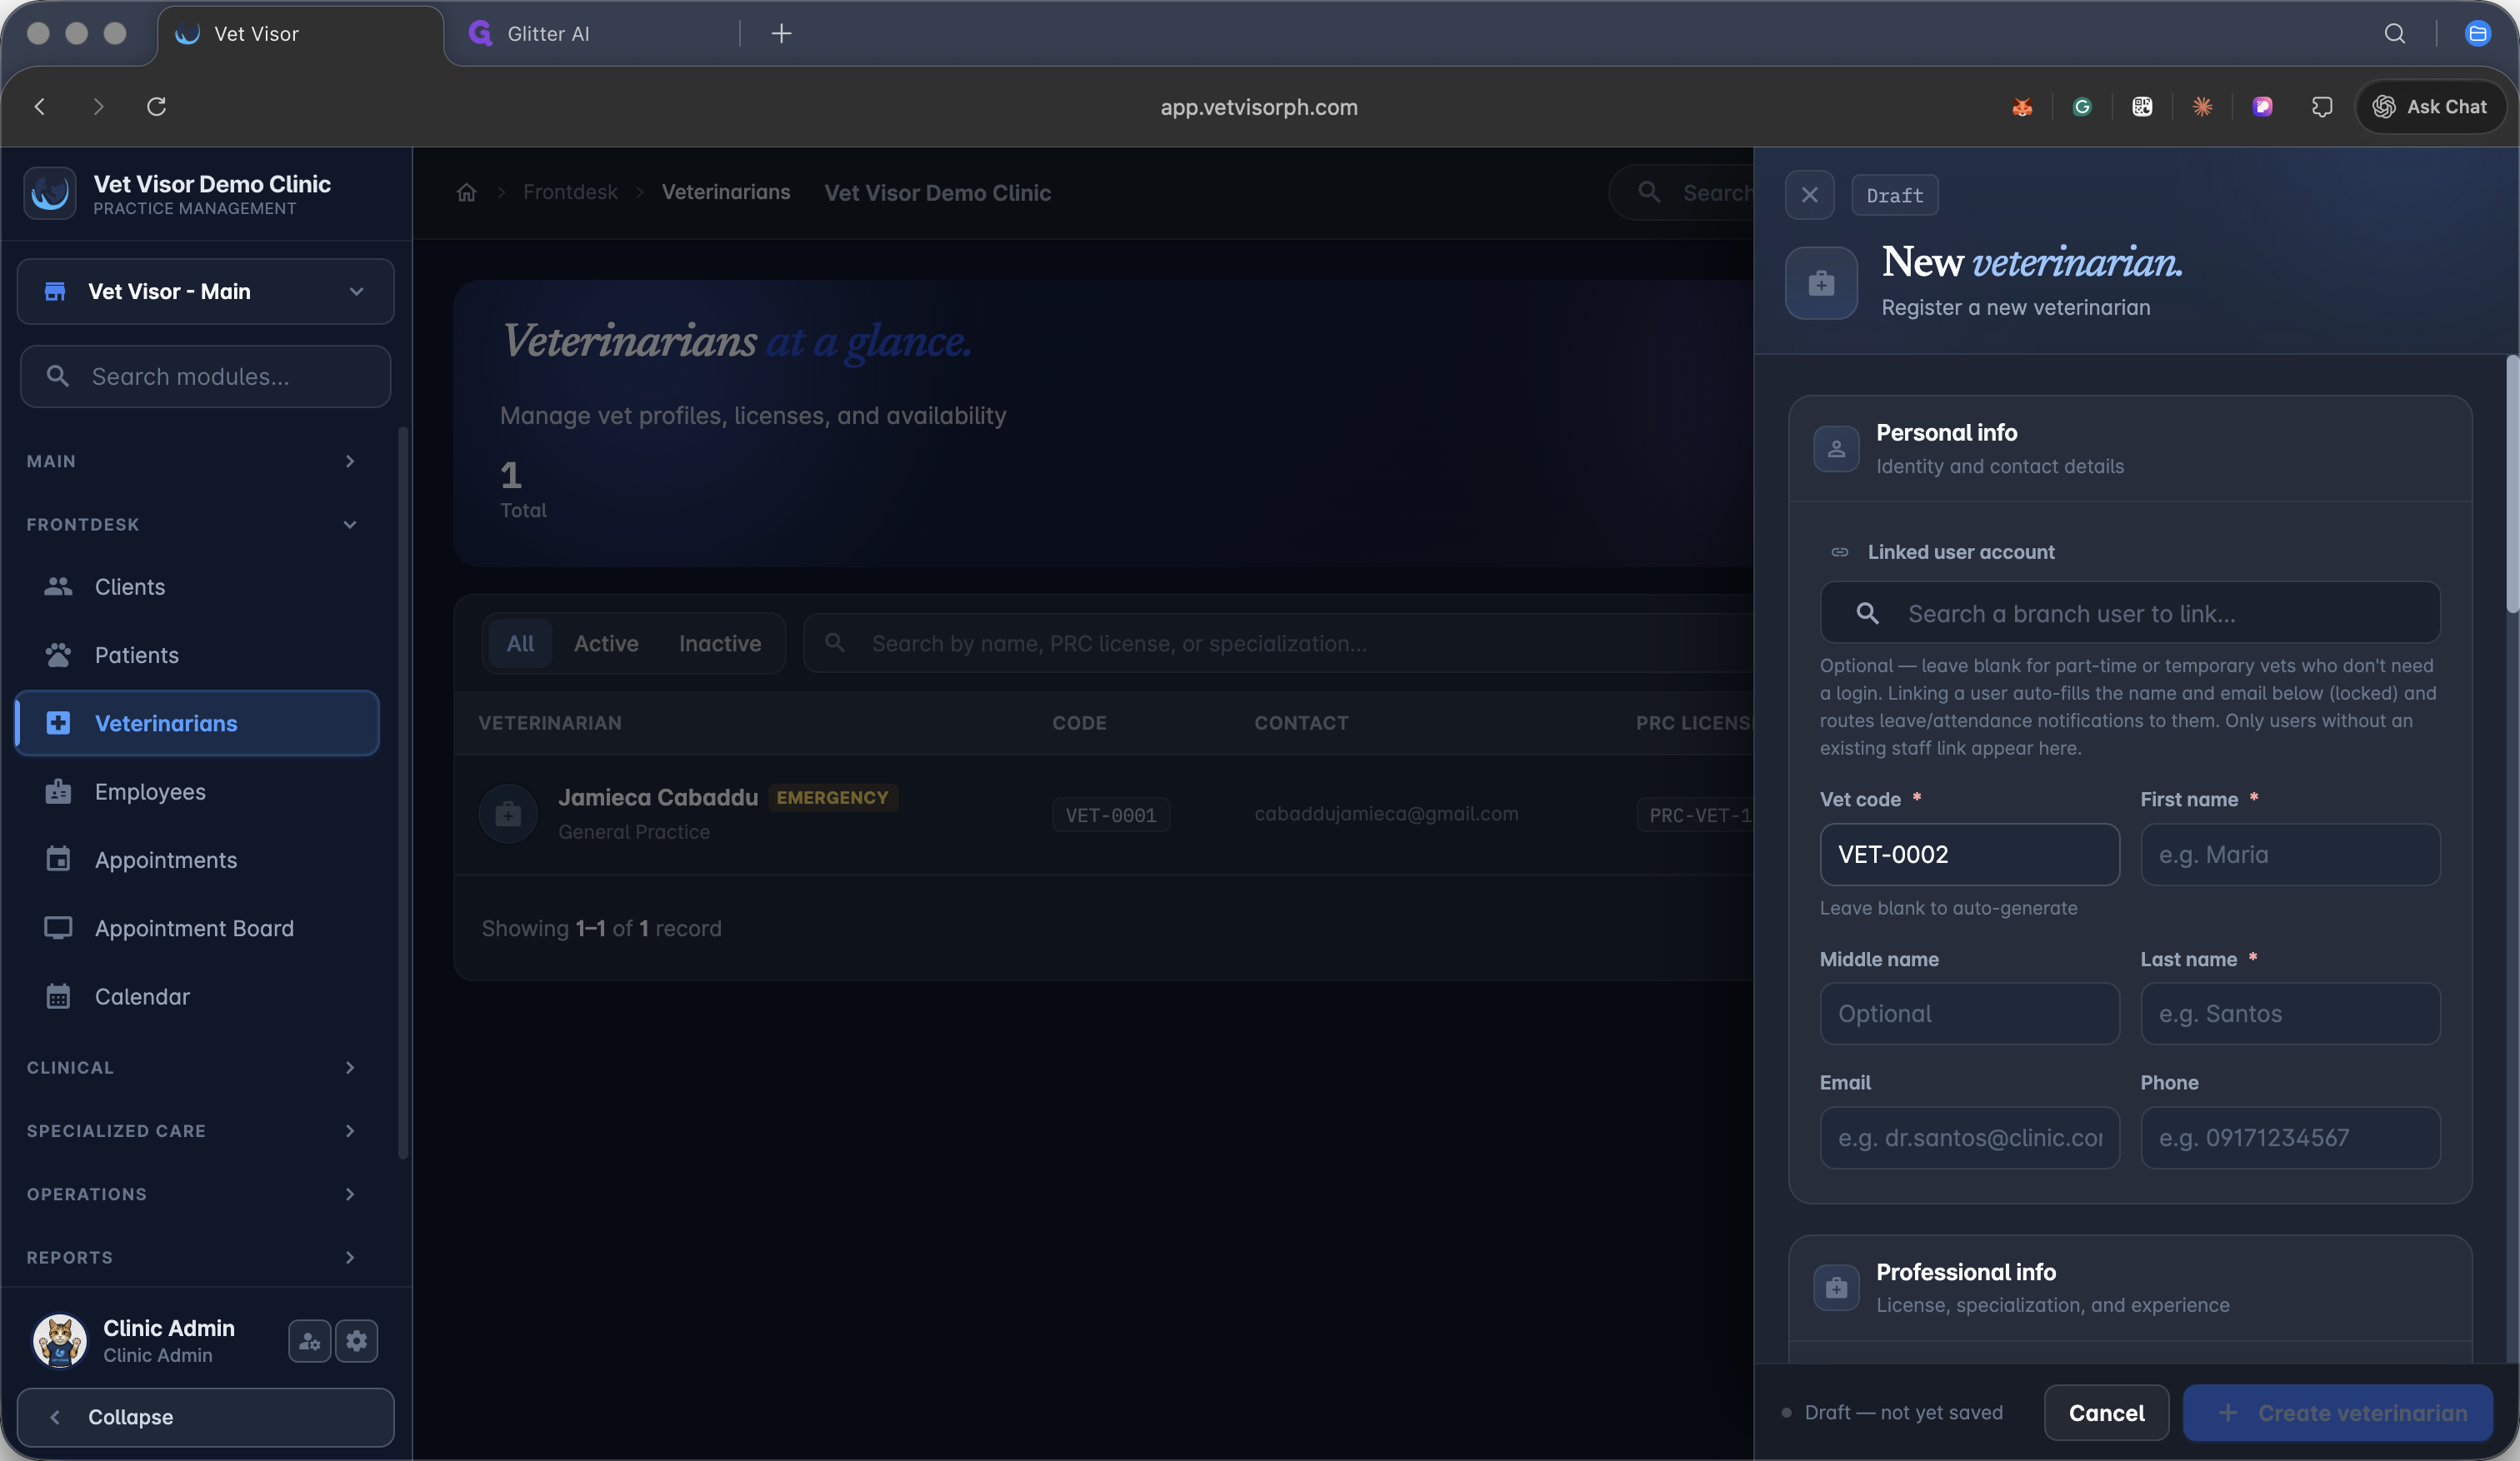Click the Email field

click(1969, 1137)
